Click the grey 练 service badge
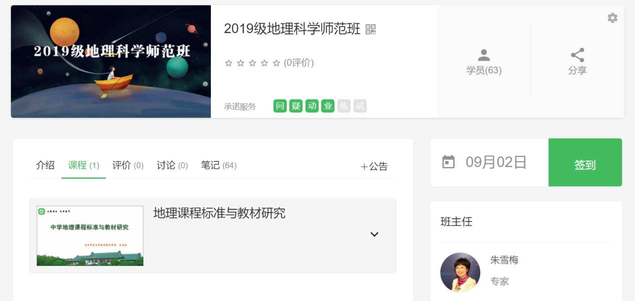The height and width of the screenshot is (301, 635). (x=344, y=106)
